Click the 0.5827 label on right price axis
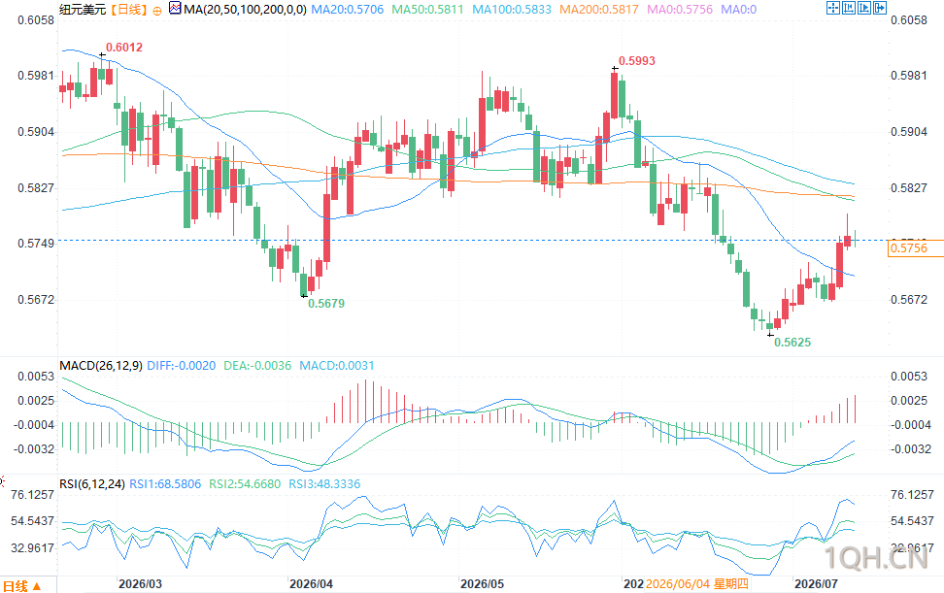This screenshot has height=593, width=944. click(909, 188)
